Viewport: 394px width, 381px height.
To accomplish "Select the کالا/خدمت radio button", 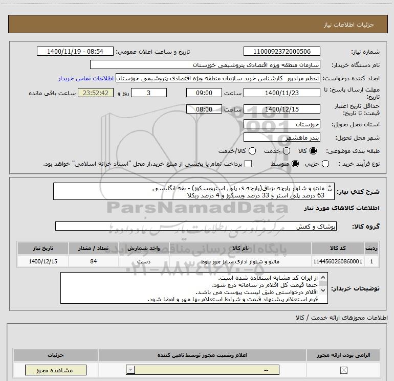I will tap(252, 151).
